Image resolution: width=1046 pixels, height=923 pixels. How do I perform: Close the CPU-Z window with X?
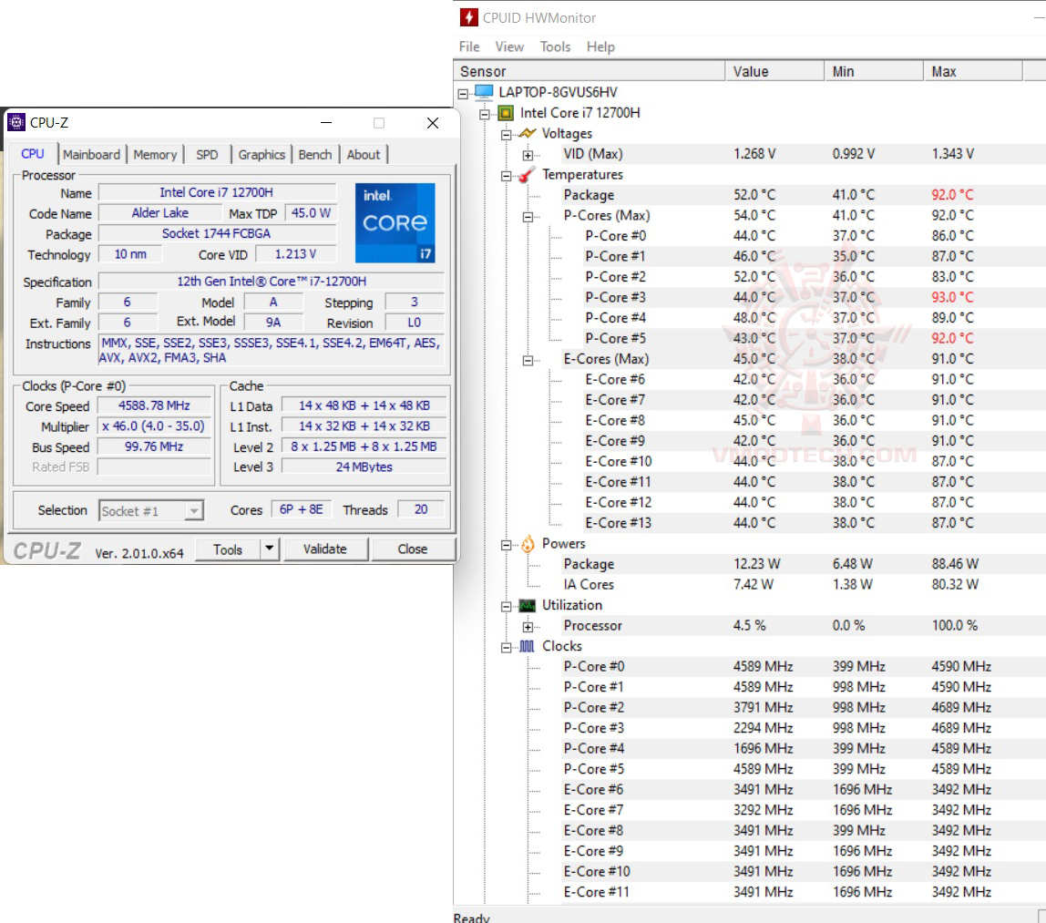click(432, 123)
